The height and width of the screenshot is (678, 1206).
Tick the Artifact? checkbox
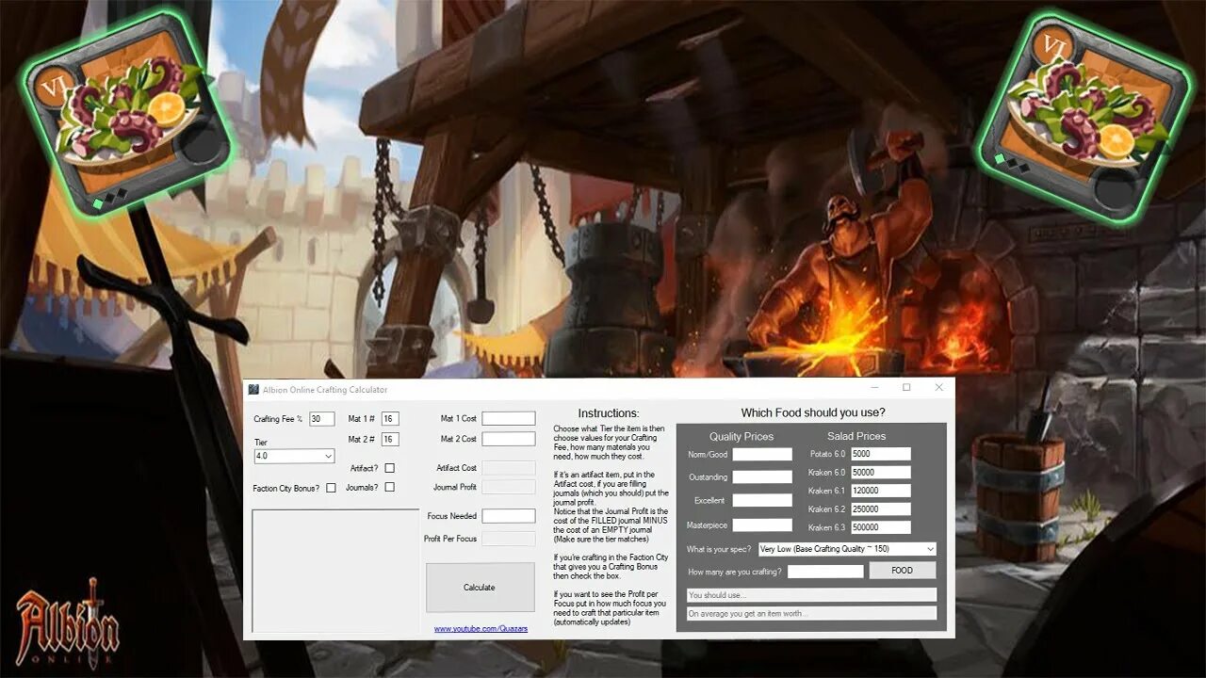coord(390,468)
